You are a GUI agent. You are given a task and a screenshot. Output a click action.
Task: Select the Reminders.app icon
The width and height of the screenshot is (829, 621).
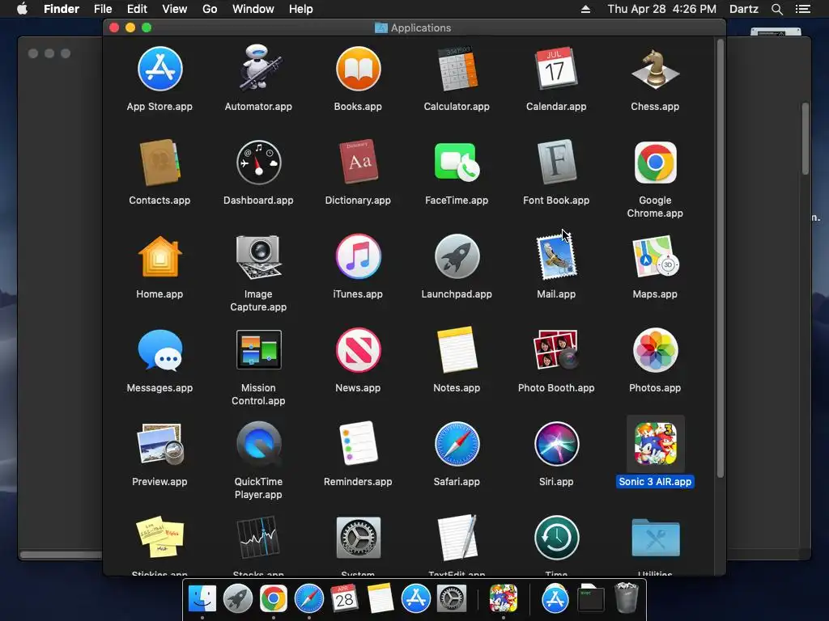point(358,443)
